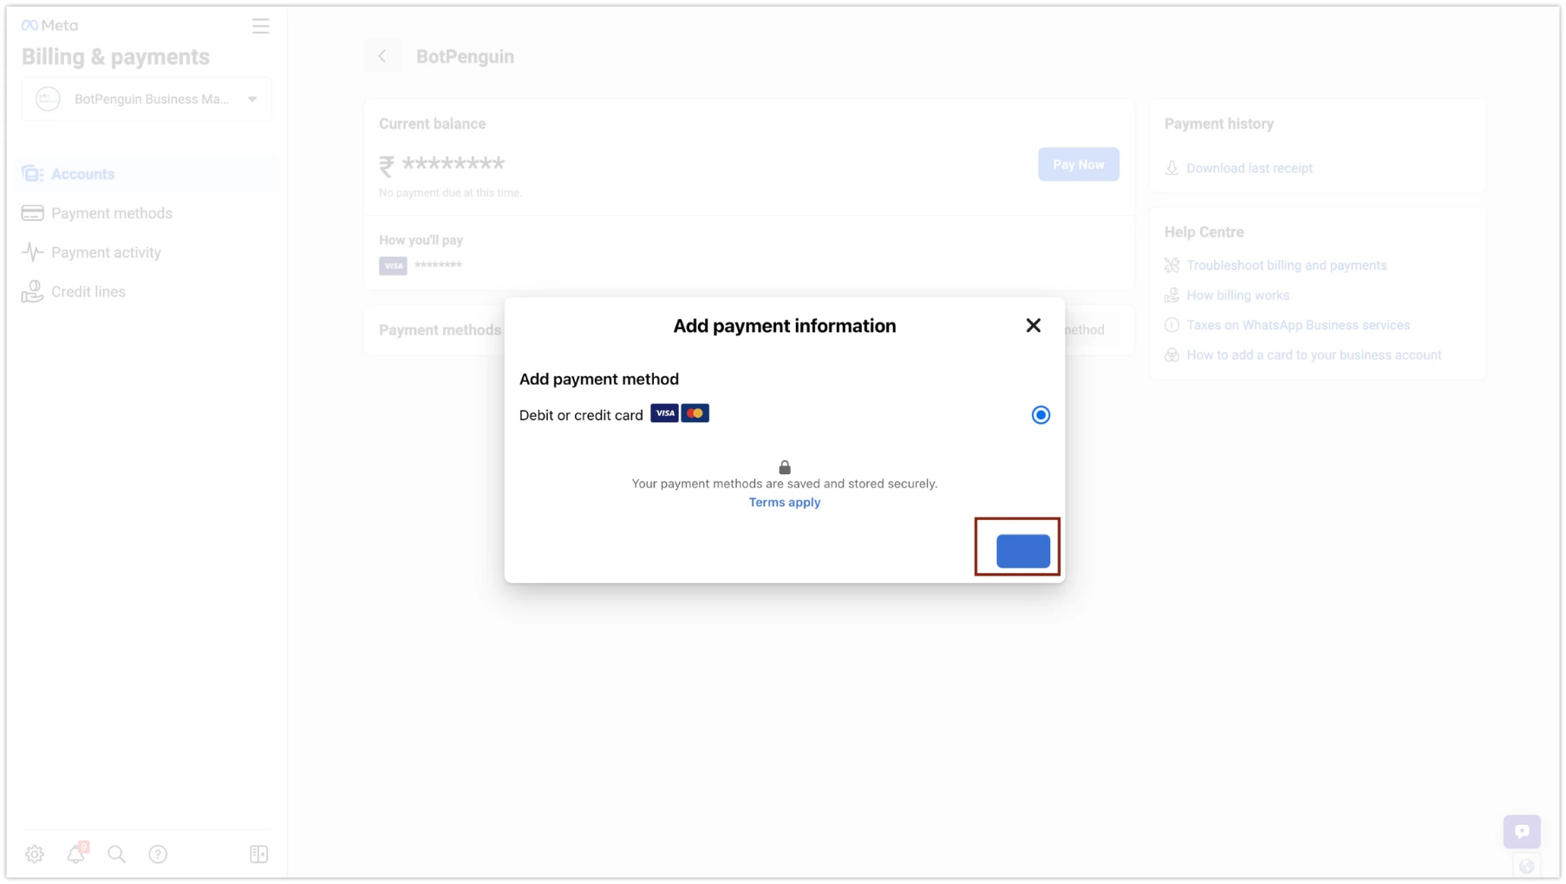The width and height of the screenshot is (1566, 884).
Task: Open the Terms apply link
Action: tap(785, 503)
